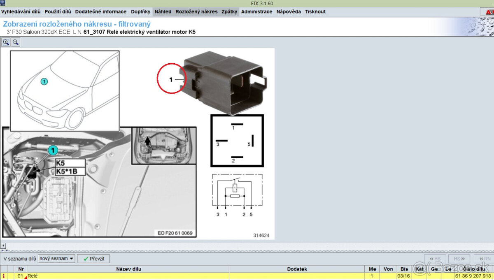
Task: Click callout 1 on the car hood
Action: (x=44, y=81)
